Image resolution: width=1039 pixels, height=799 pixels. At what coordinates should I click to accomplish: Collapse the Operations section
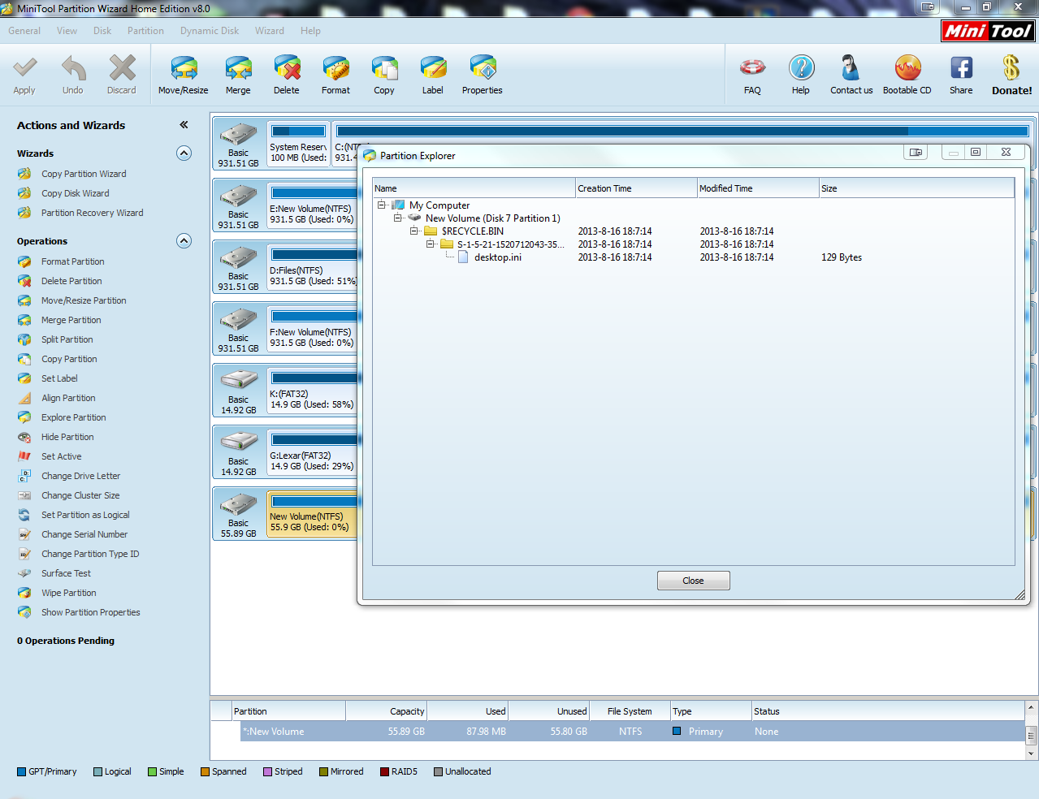tap(184, 241)
